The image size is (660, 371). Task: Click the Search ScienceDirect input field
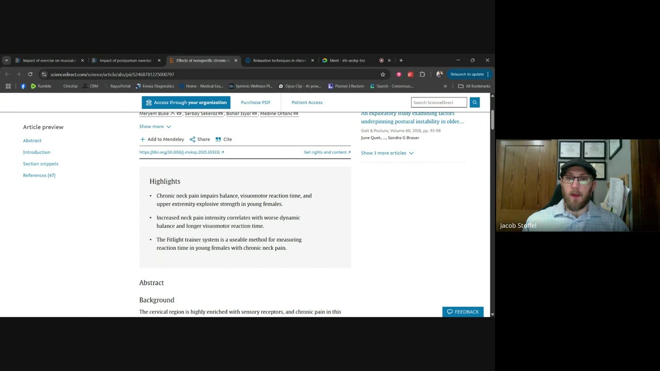point(439,103)
